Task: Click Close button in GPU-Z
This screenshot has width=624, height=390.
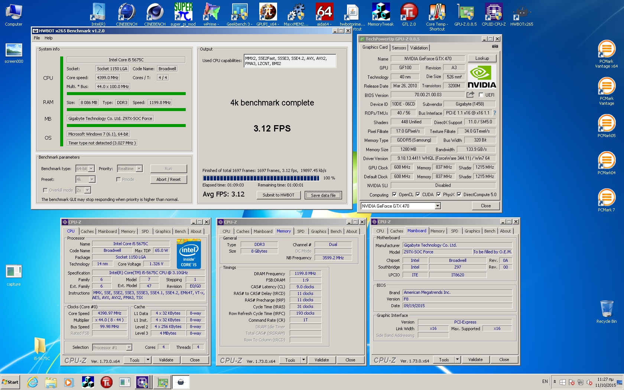Action: point(486,206)
